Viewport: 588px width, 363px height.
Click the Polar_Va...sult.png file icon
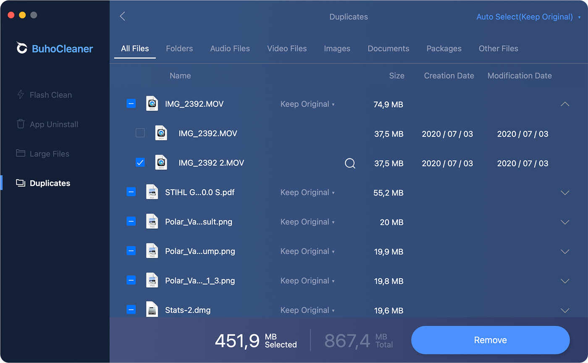[x=152, y=221]
